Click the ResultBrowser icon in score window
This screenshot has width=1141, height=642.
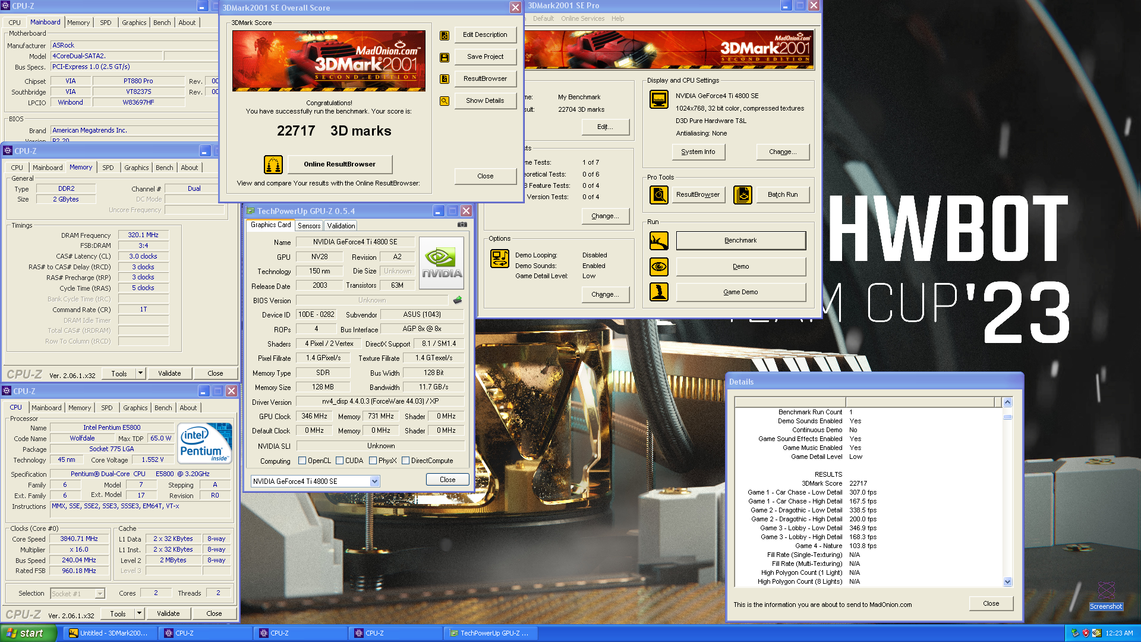tap(444, 79)
